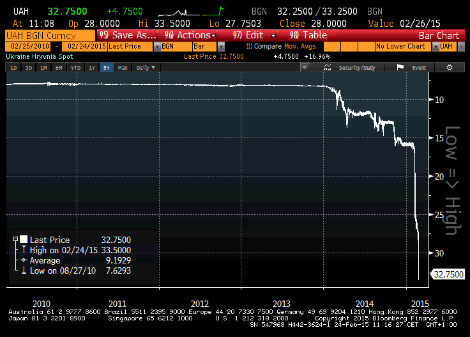470x337 pixels.
Task: Open the No Lower Chart dropdown
Action: [x=436, y=47]
